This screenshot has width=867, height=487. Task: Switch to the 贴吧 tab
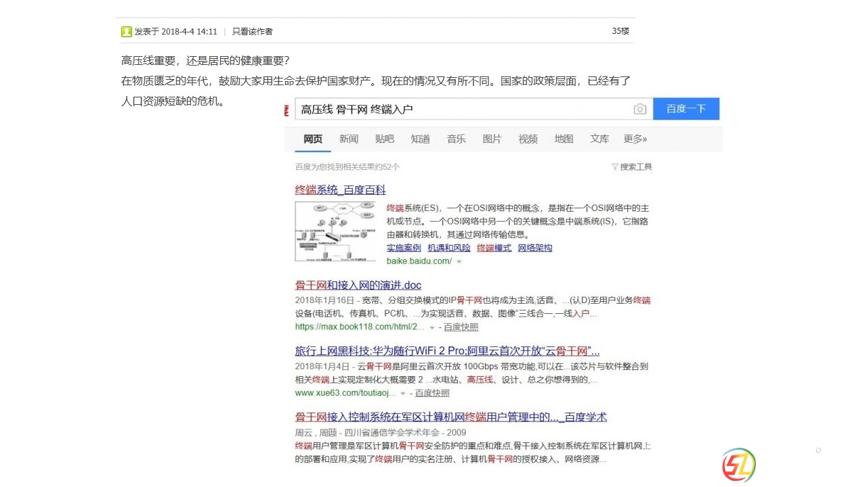384,139
